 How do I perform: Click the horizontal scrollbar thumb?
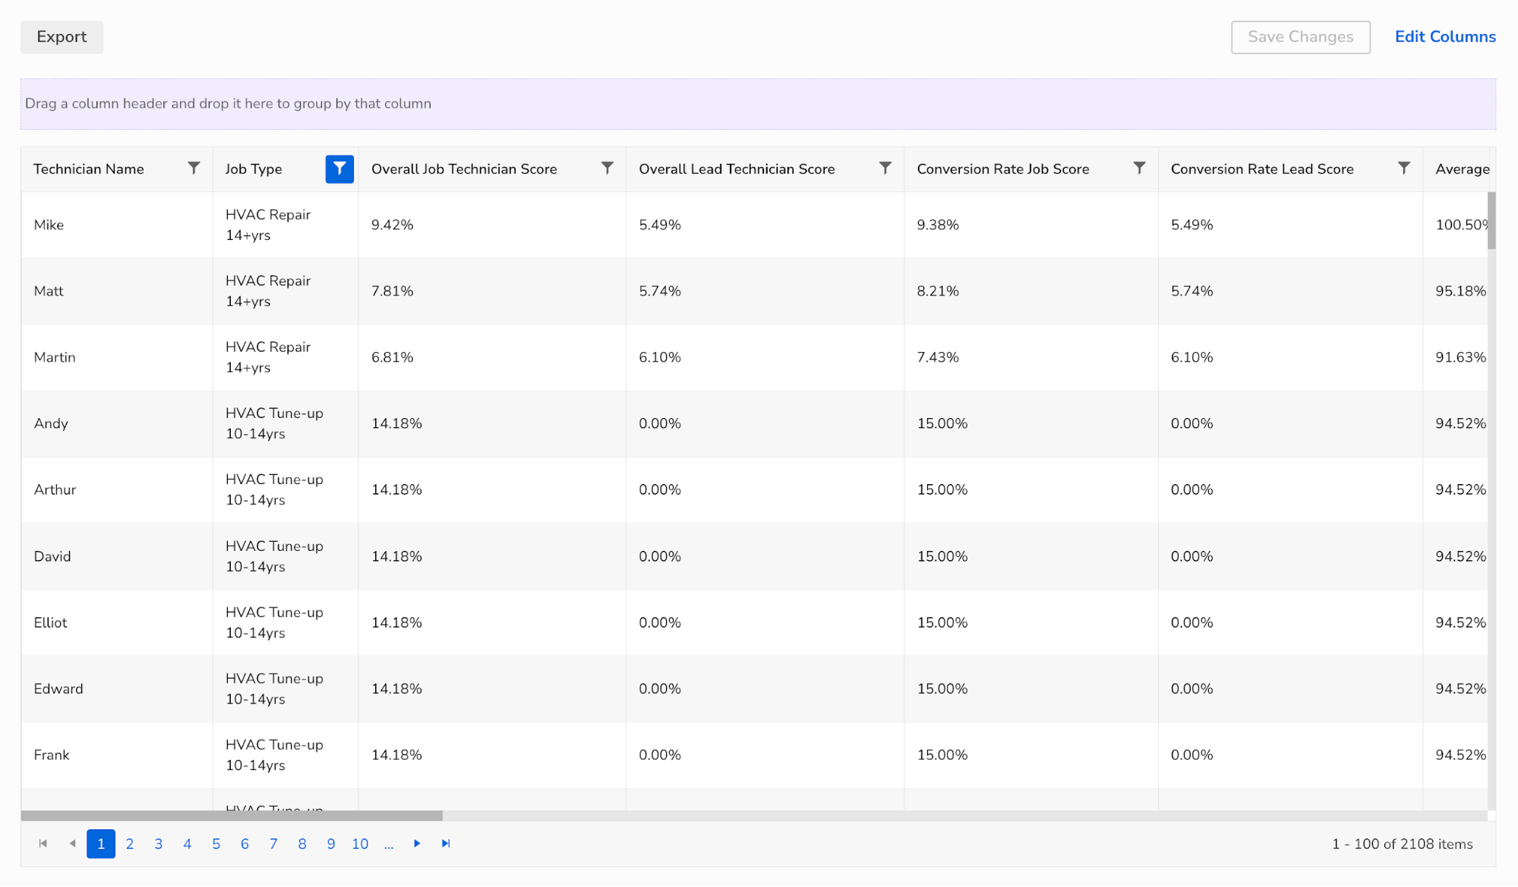click(x=232, y=816)
